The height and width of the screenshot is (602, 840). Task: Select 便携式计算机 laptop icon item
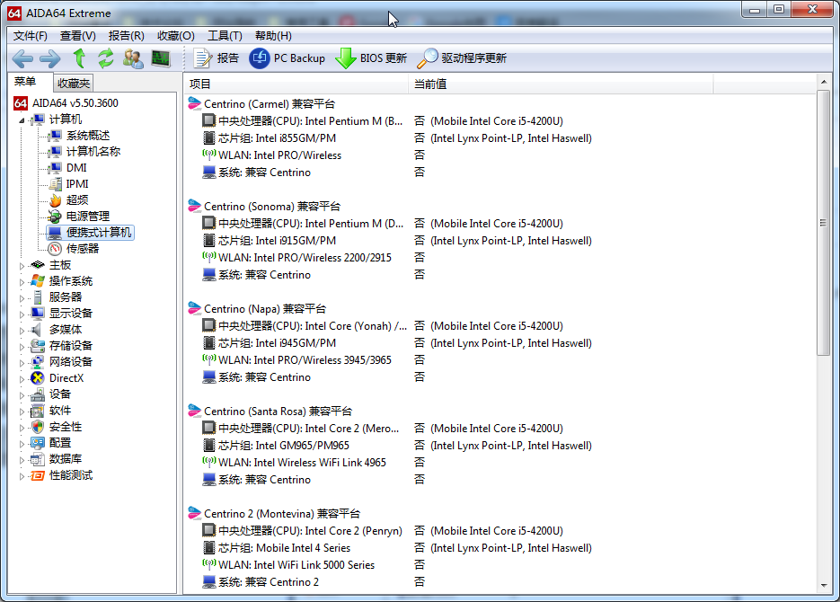[x=55, y=233]
